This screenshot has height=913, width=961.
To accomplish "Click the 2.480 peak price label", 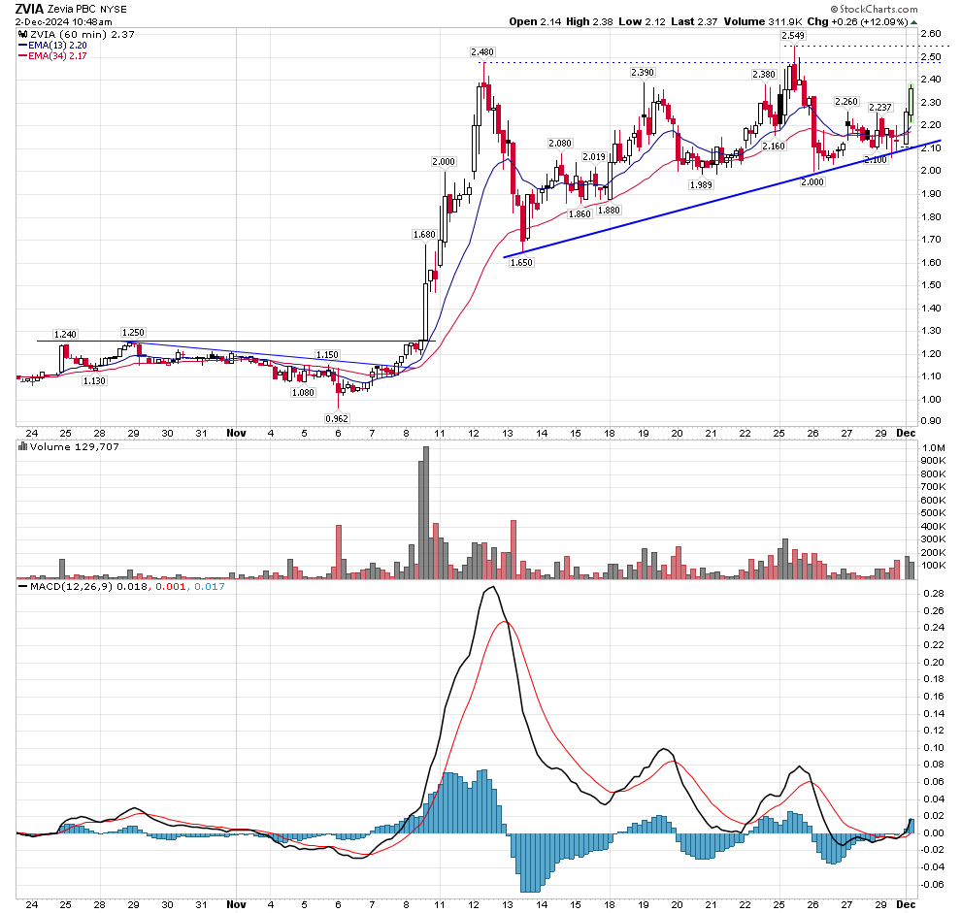I will [x=481, y=51].
